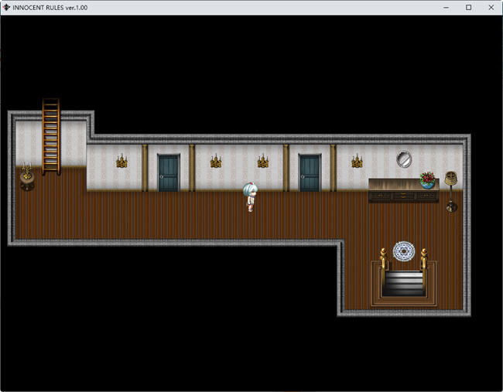Click the wall sconce left of the left door
Screen dimensions: 503x392
click(121, 162)
